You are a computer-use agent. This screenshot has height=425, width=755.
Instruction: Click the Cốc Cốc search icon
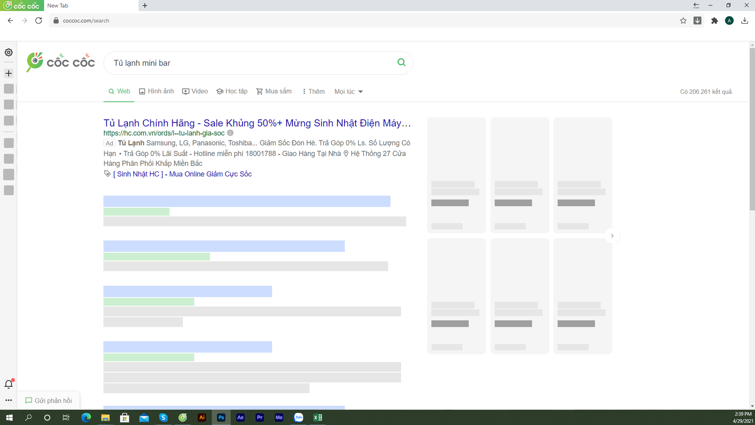(401, 62)
